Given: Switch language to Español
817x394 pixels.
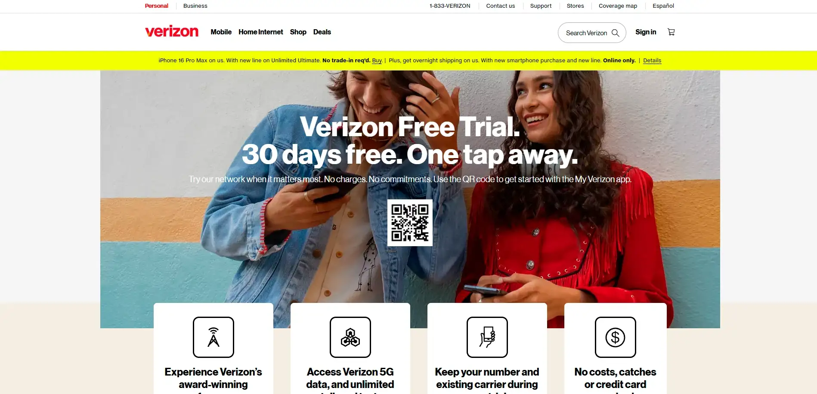Looking at the screenshot, I should pos(663,6).
